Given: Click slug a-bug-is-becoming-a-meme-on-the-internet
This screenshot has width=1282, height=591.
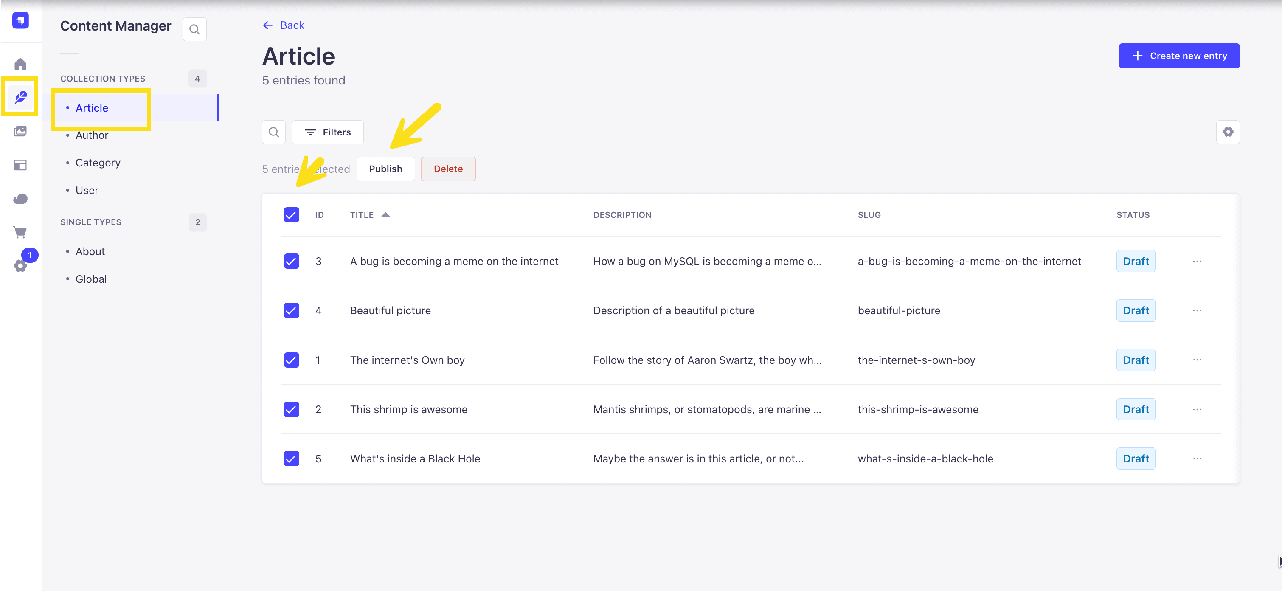Looking at the screenshot, I should (x=969, y=261).
